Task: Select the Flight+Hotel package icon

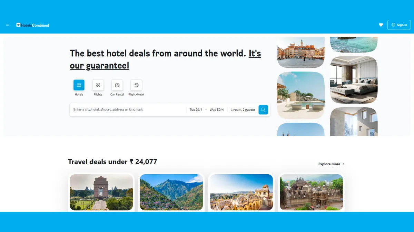Action: 136,85
